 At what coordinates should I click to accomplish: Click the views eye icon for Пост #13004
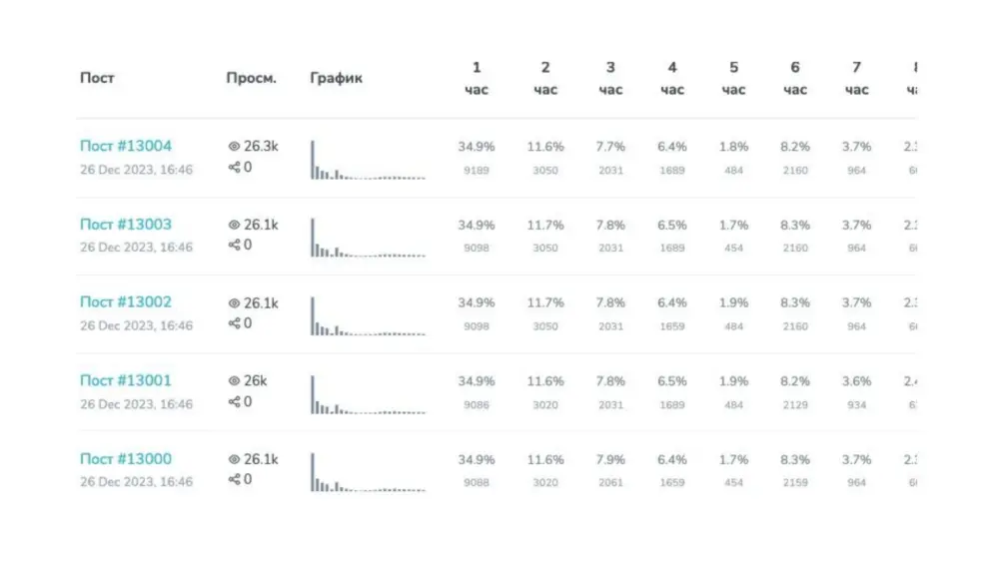235,147
